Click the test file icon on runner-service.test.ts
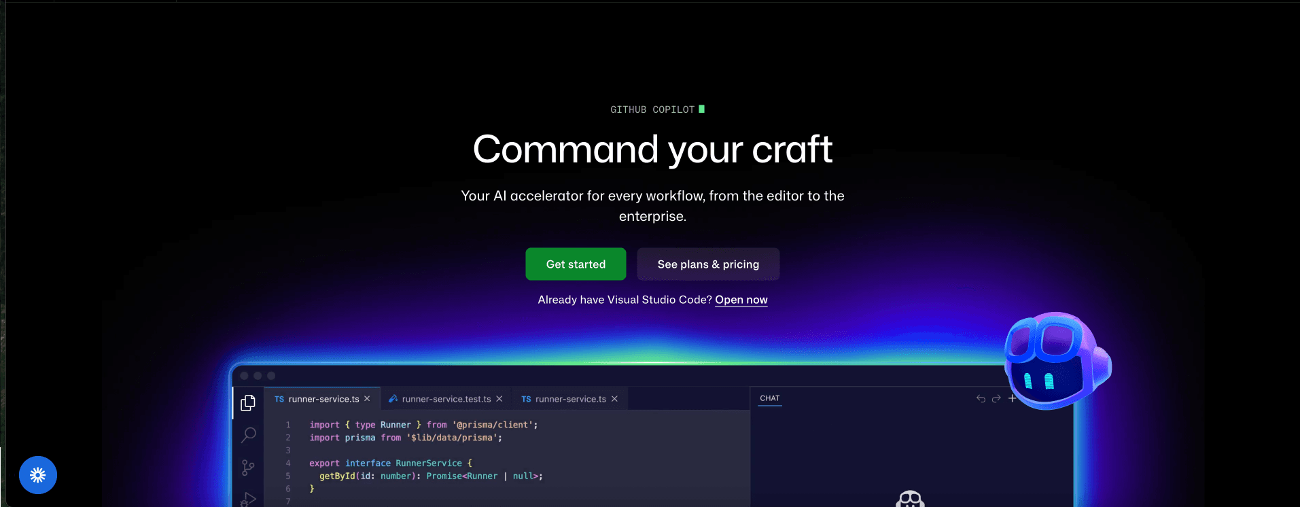This screenshot has height=507, width=1300. pyautogui.click(x=393, y=399)
